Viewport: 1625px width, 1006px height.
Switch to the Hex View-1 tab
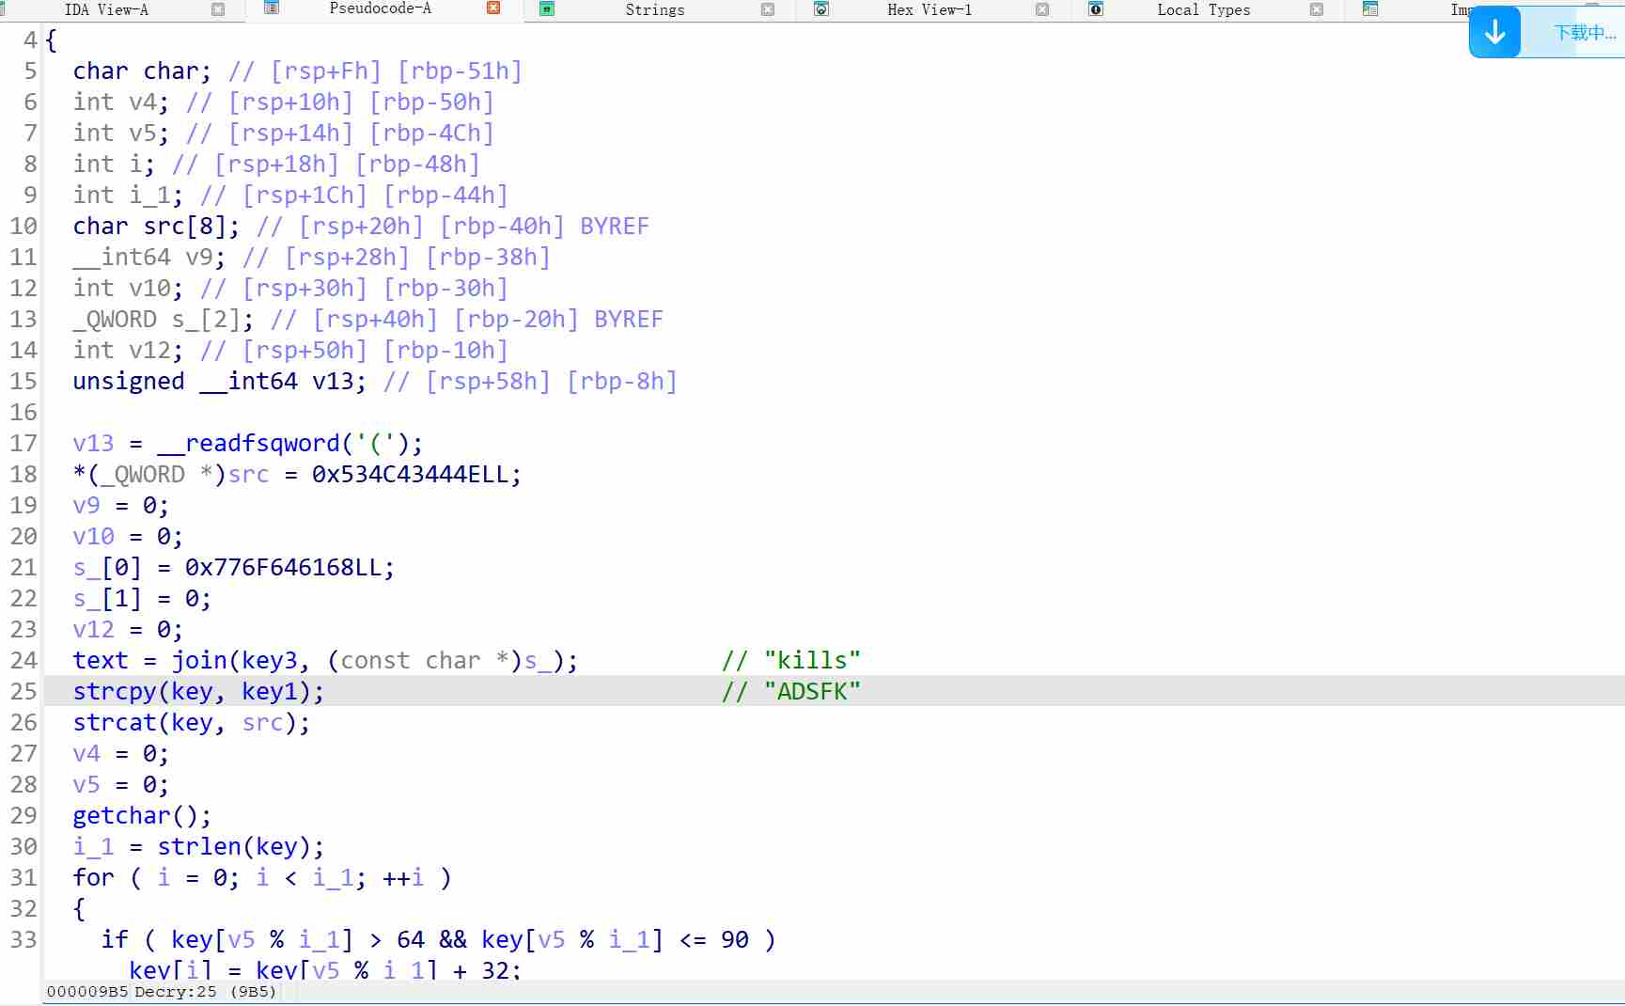click(930, 9)
